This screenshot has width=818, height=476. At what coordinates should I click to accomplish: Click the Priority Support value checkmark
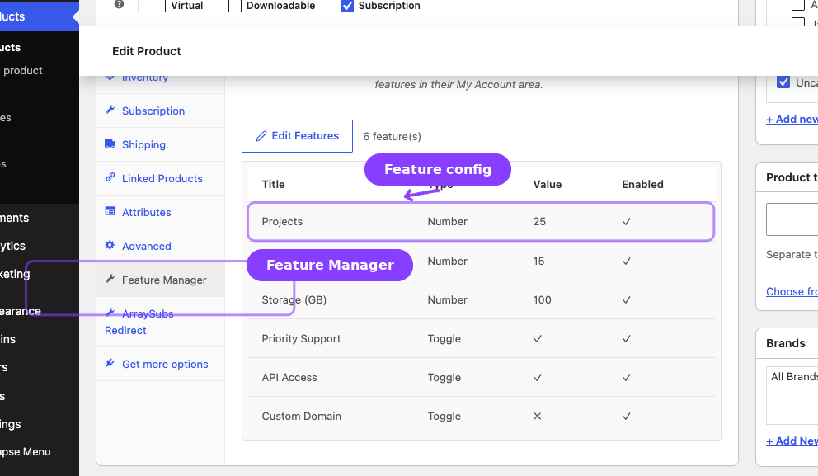538,339
